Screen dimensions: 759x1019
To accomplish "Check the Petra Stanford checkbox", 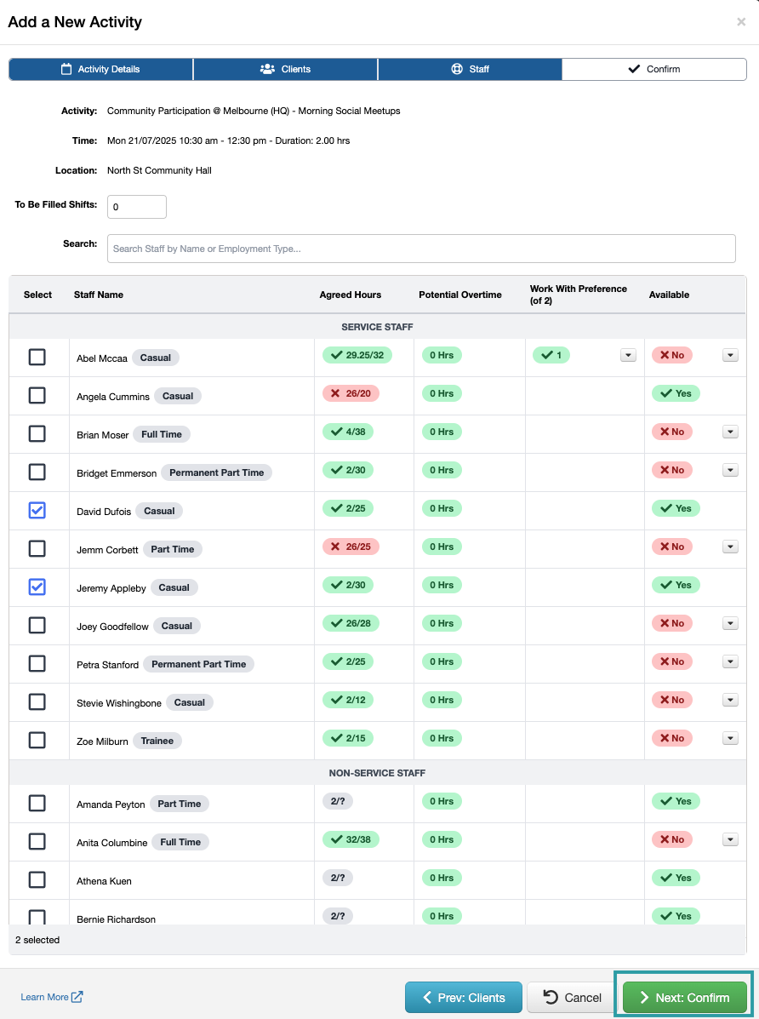I will [37, 663].
